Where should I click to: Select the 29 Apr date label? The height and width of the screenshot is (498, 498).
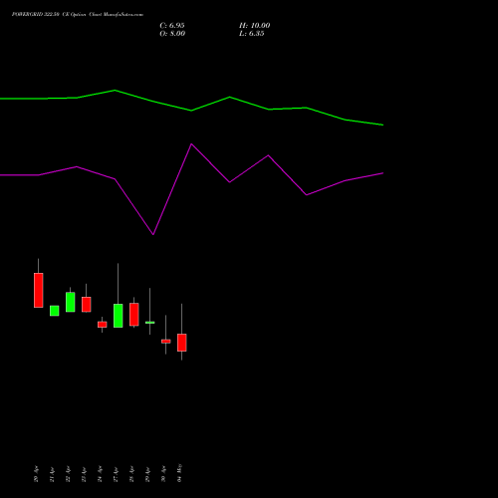pos(147,475)
